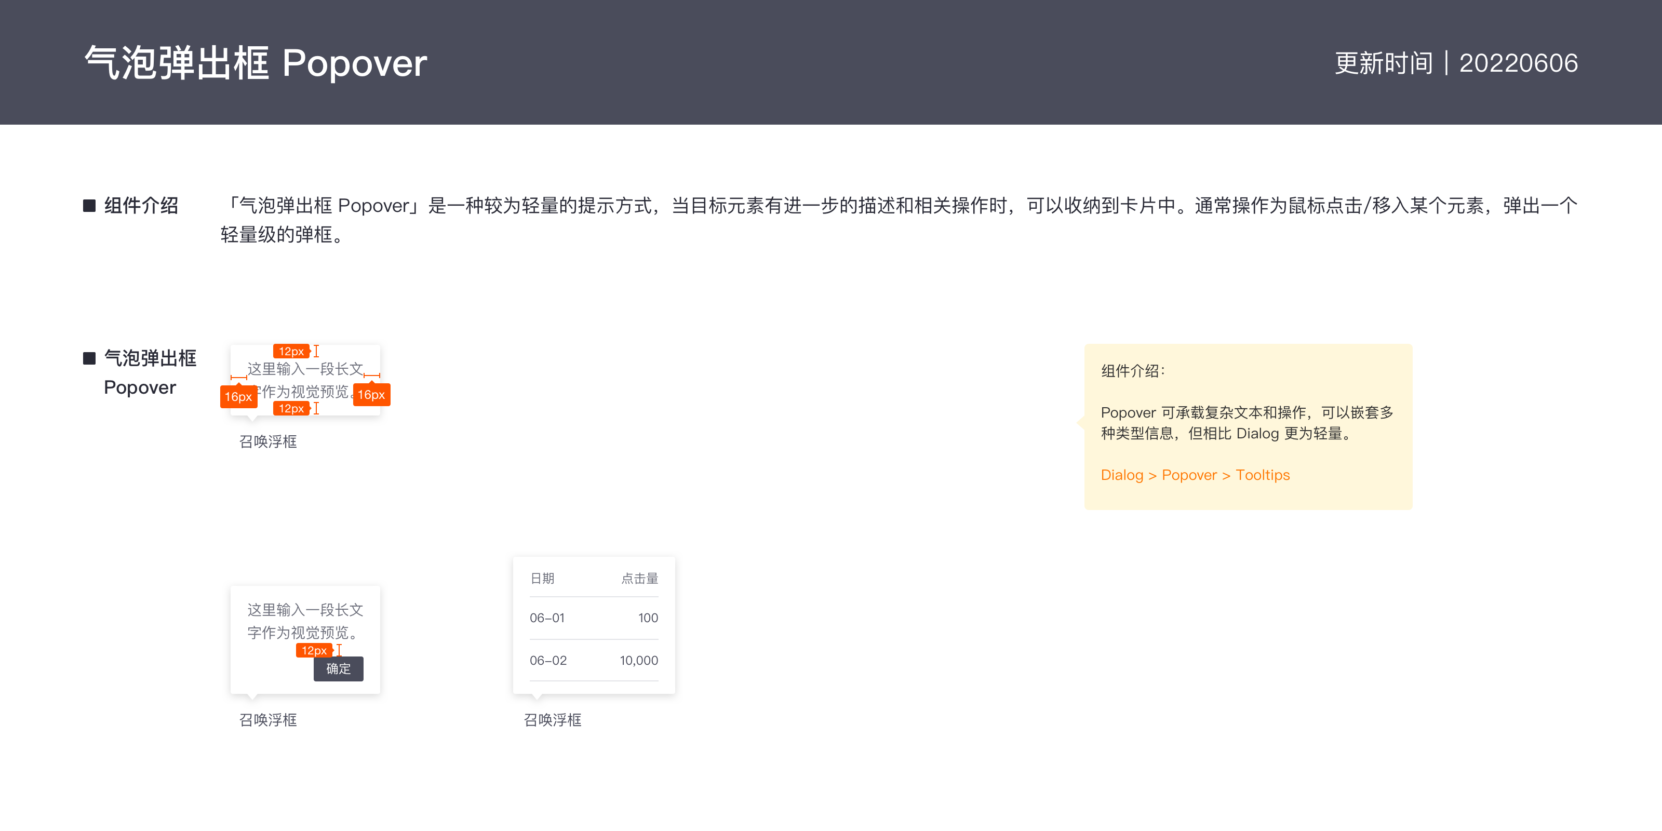Click the intro paragraph starting 「气泡弹出框 Popover」

pos(899,219)
